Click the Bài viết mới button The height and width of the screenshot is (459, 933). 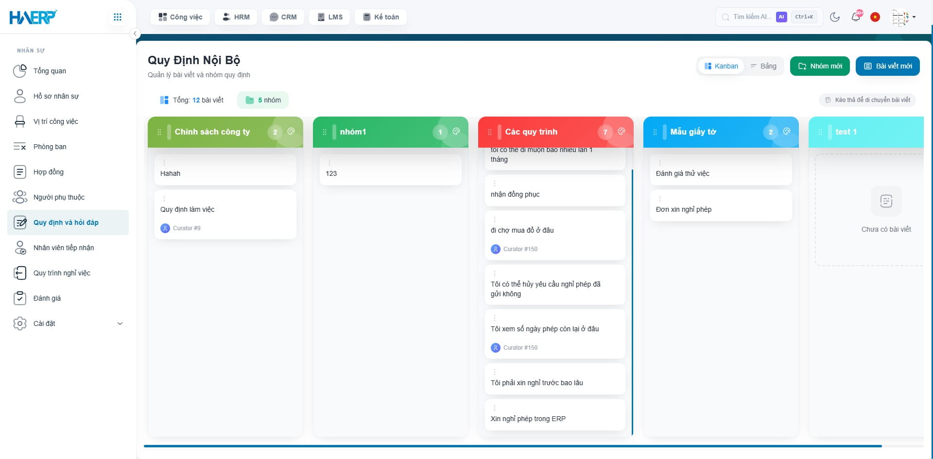(888, 66)
